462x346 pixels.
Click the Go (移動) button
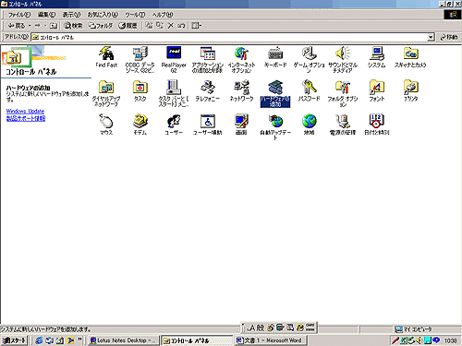(x=449, y=37)
